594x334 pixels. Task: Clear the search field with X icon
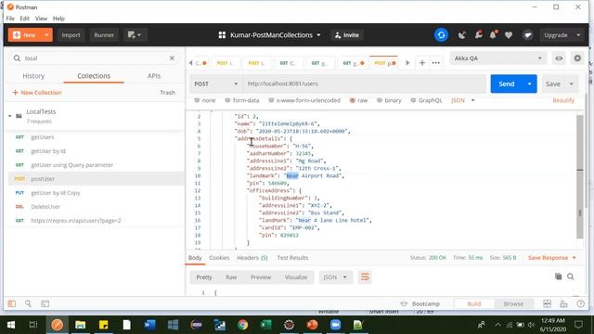[x=172, y=58]
